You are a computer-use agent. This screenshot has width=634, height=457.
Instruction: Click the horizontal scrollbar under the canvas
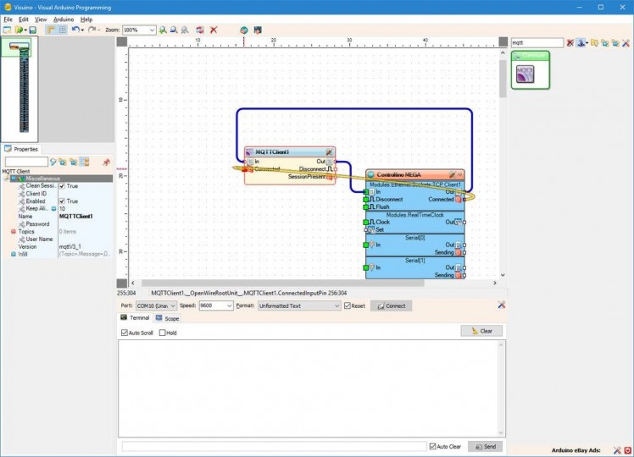click(x=314, y=283)
